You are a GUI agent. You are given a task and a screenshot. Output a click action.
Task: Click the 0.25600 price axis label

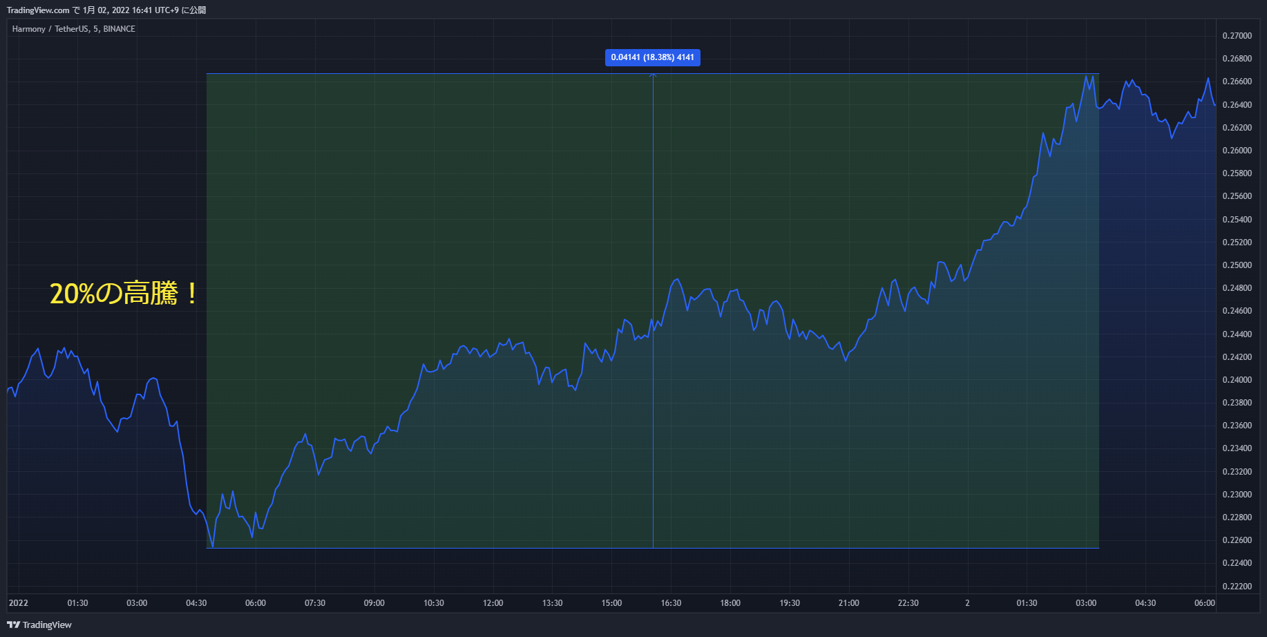(x=1237, y=196)
